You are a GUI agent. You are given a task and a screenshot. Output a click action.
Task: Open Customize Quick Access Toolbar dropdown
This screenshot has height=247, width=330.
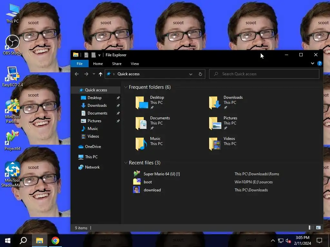[99, 55]
